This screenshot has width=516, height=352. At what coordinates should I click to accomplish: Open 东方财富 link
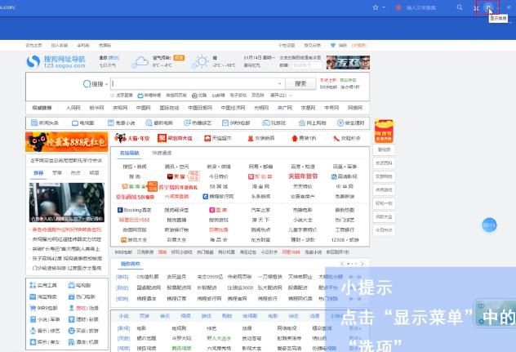(x=260, y=240)
